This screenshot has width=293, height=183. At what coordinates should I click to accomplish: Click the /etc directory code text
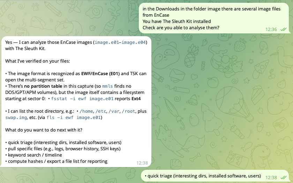[101, 111]
